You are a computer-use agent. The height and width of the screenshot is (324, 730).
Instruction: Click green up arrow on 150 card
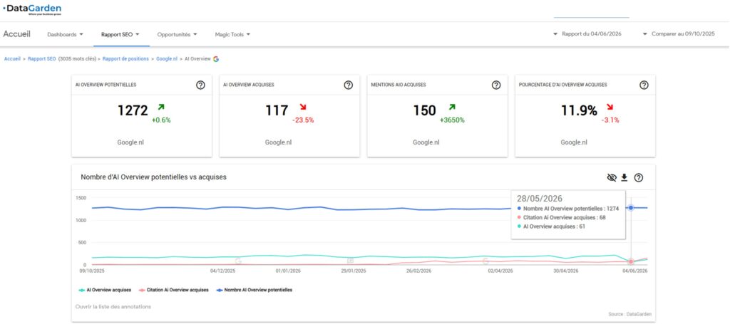click(451, 108)
